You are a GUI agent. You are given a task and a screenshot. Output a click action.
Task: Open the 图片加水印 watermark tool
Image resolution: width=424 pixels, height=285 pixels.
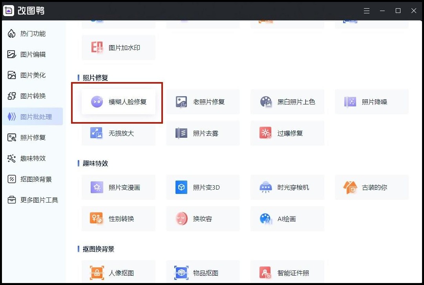(x=118, y=47)
